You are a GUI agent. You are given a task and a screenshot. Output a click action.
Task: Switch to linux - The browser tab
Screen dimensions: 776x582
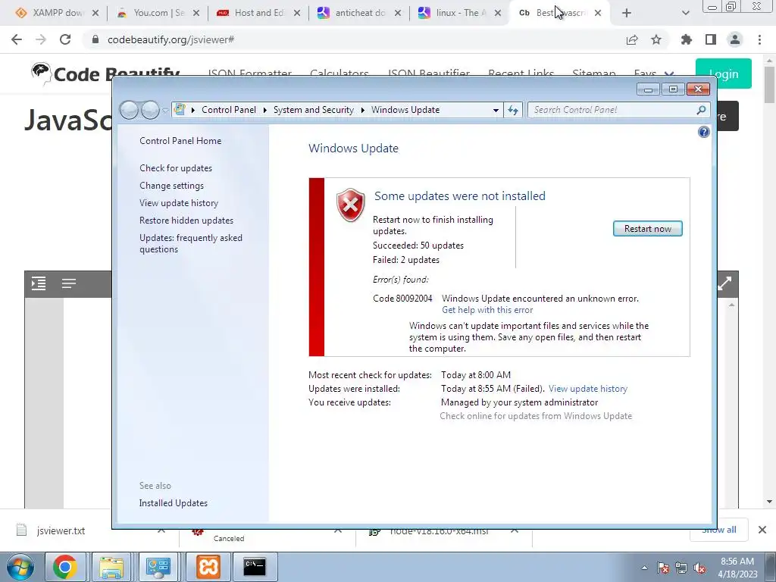tap(460, 13)
